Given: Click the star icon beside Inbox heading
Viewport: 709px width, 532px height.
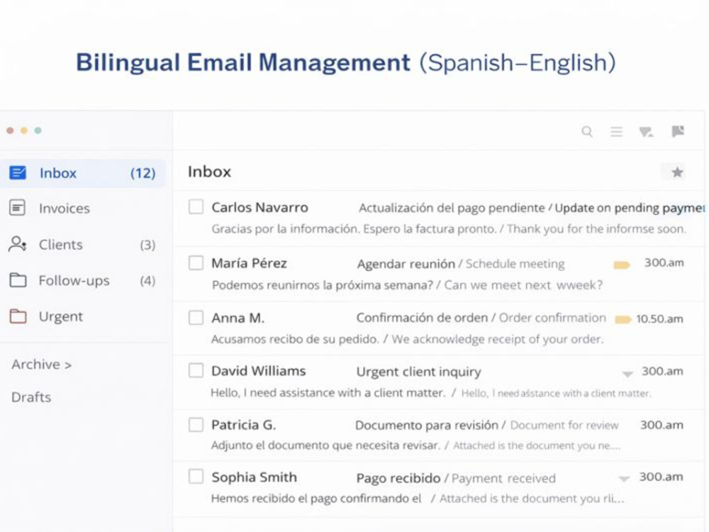Looking at the screenshot, I should pyautogui.click(x=677, y=172).
